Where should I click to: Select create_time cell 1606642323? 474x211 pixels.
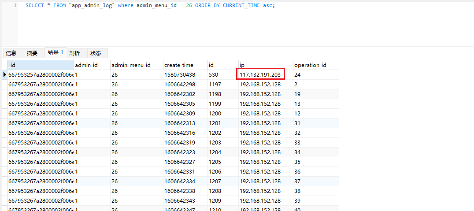click(185, 152)
